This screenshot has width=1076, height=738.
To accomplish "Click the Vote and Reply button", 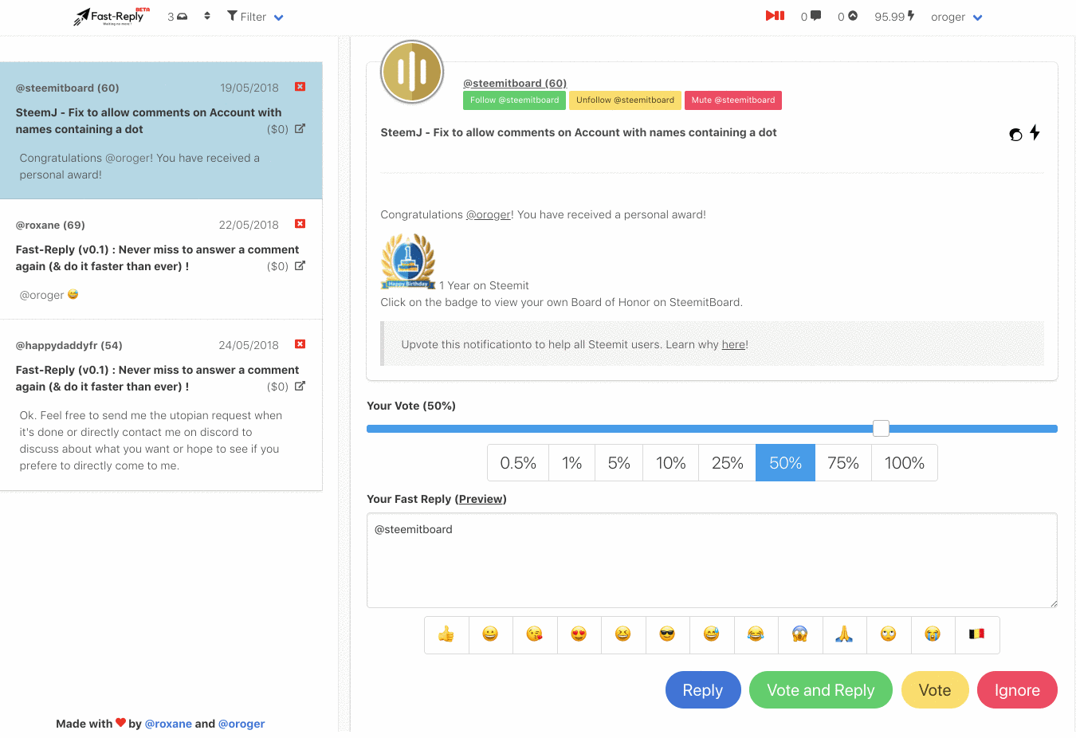I will point(821,690).
